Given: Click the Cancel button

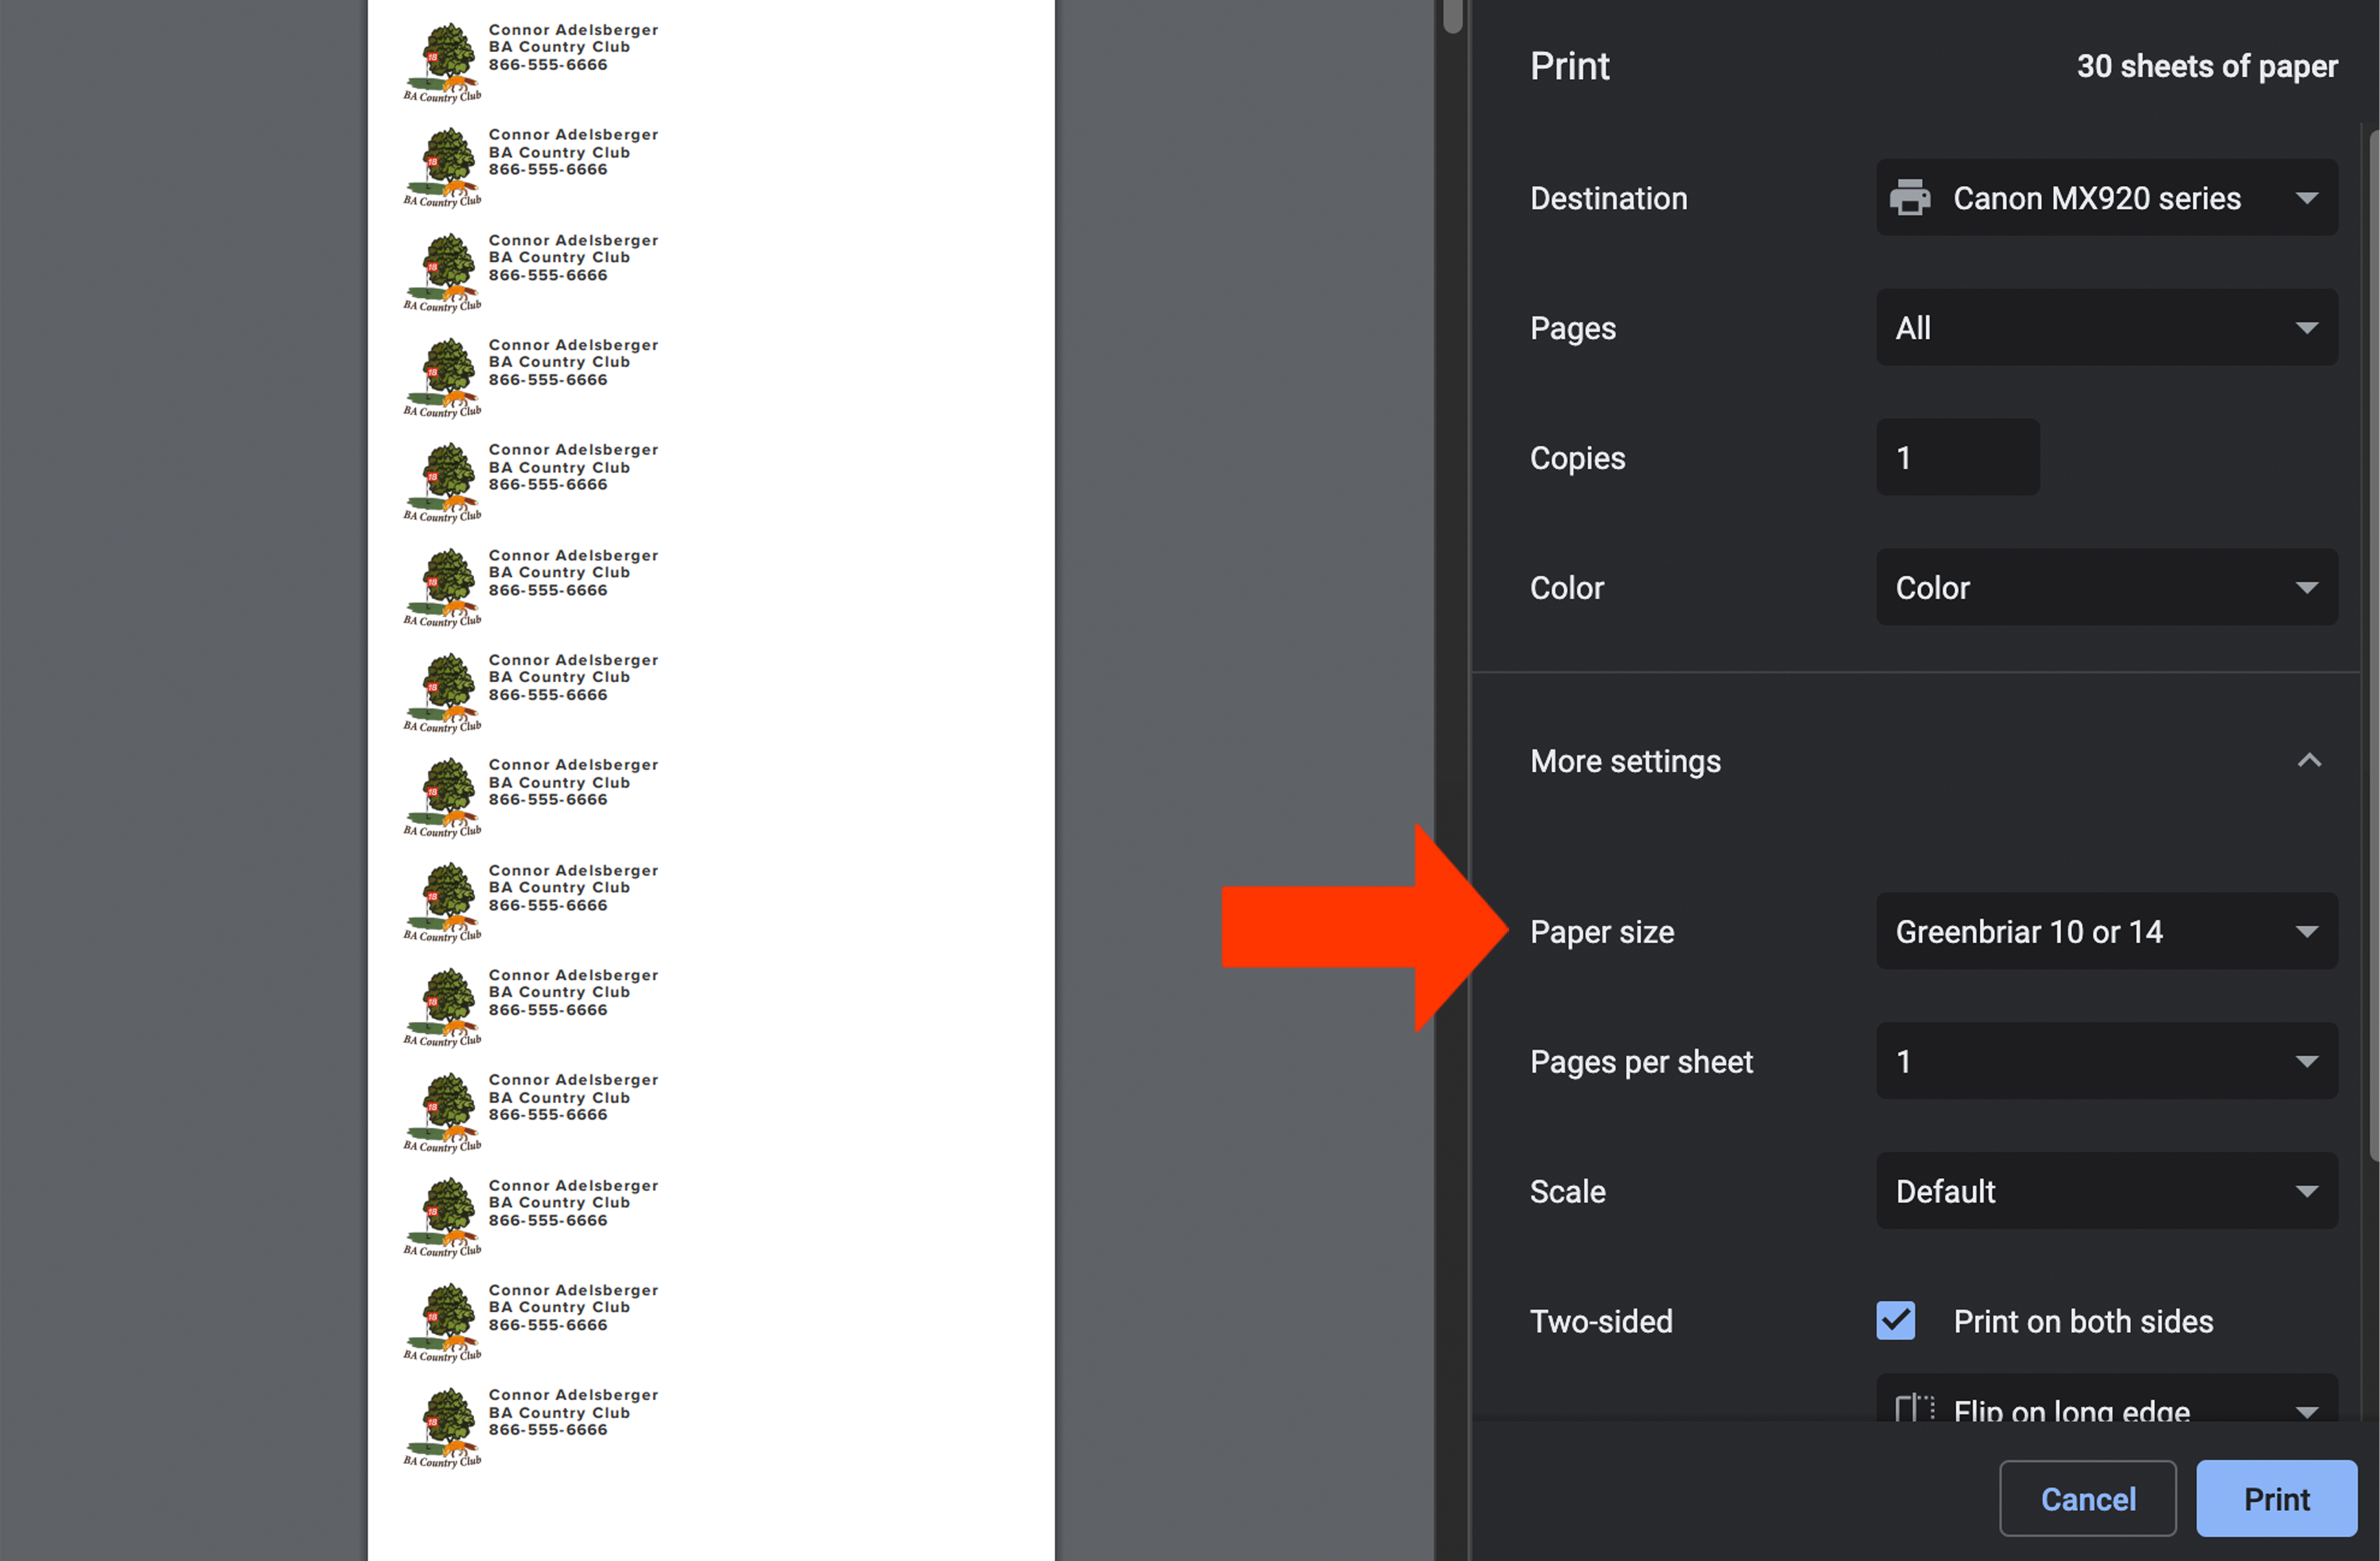Looking at the screenshot, I should (x=2087, y=1498).
